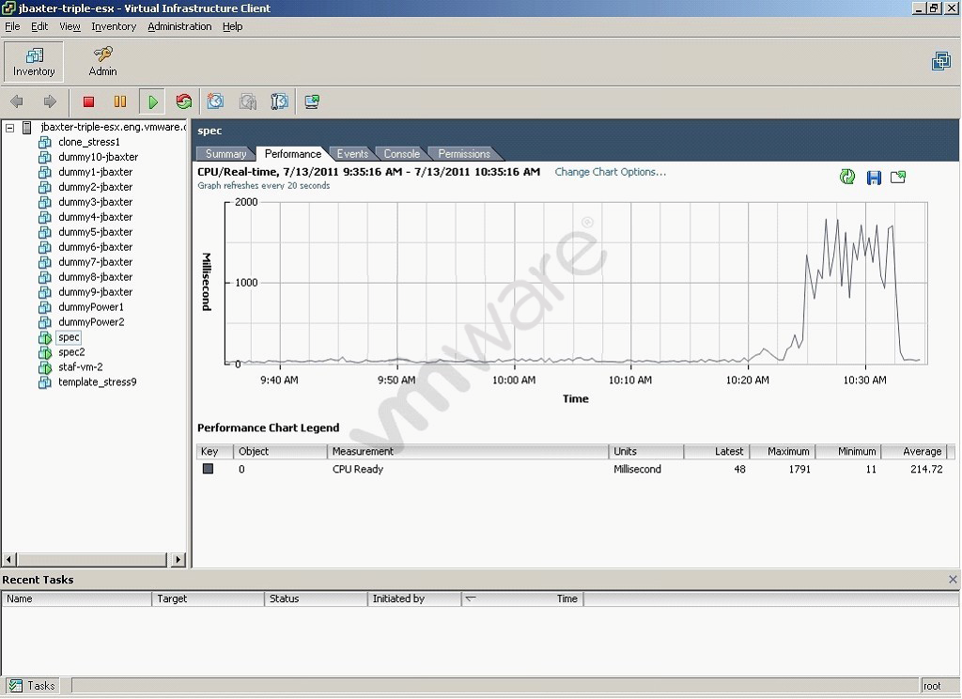Click the Tasks icon in status bar

15,686
